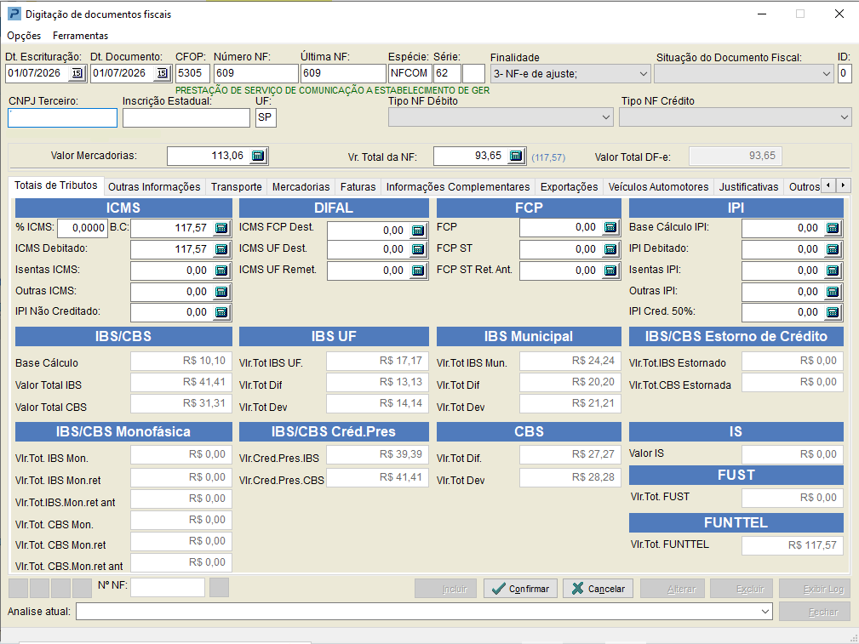
Task: Switch to Transporte tab
Action: 237,187
